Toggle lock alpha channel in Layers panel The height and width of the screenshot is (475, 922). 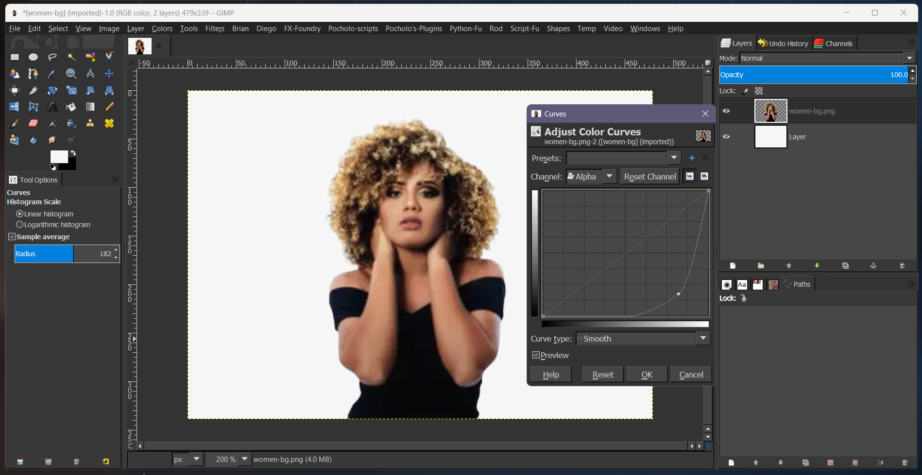click(759, 91)
